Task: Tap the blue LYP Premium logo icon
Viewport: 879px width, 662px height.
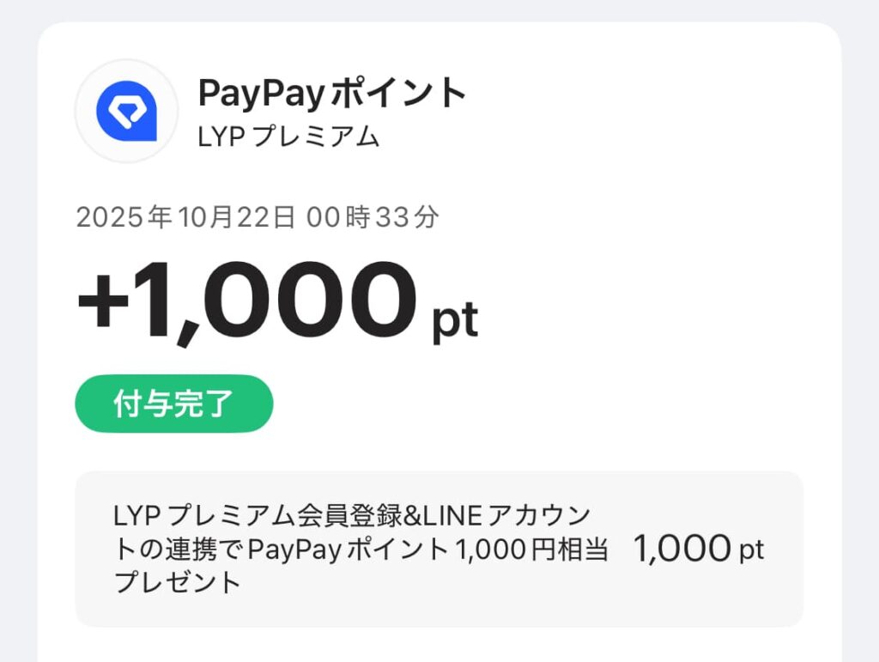Action: pyautogui.click(x=126, y=112)
